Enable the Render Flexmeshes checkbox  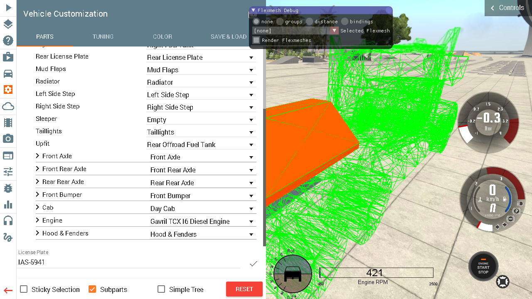point(256,40)
